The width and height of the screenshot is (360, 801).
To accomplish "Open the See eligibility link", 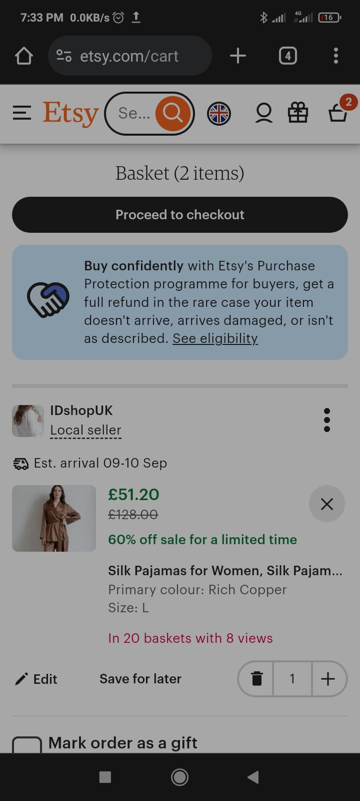I will 215,338.
